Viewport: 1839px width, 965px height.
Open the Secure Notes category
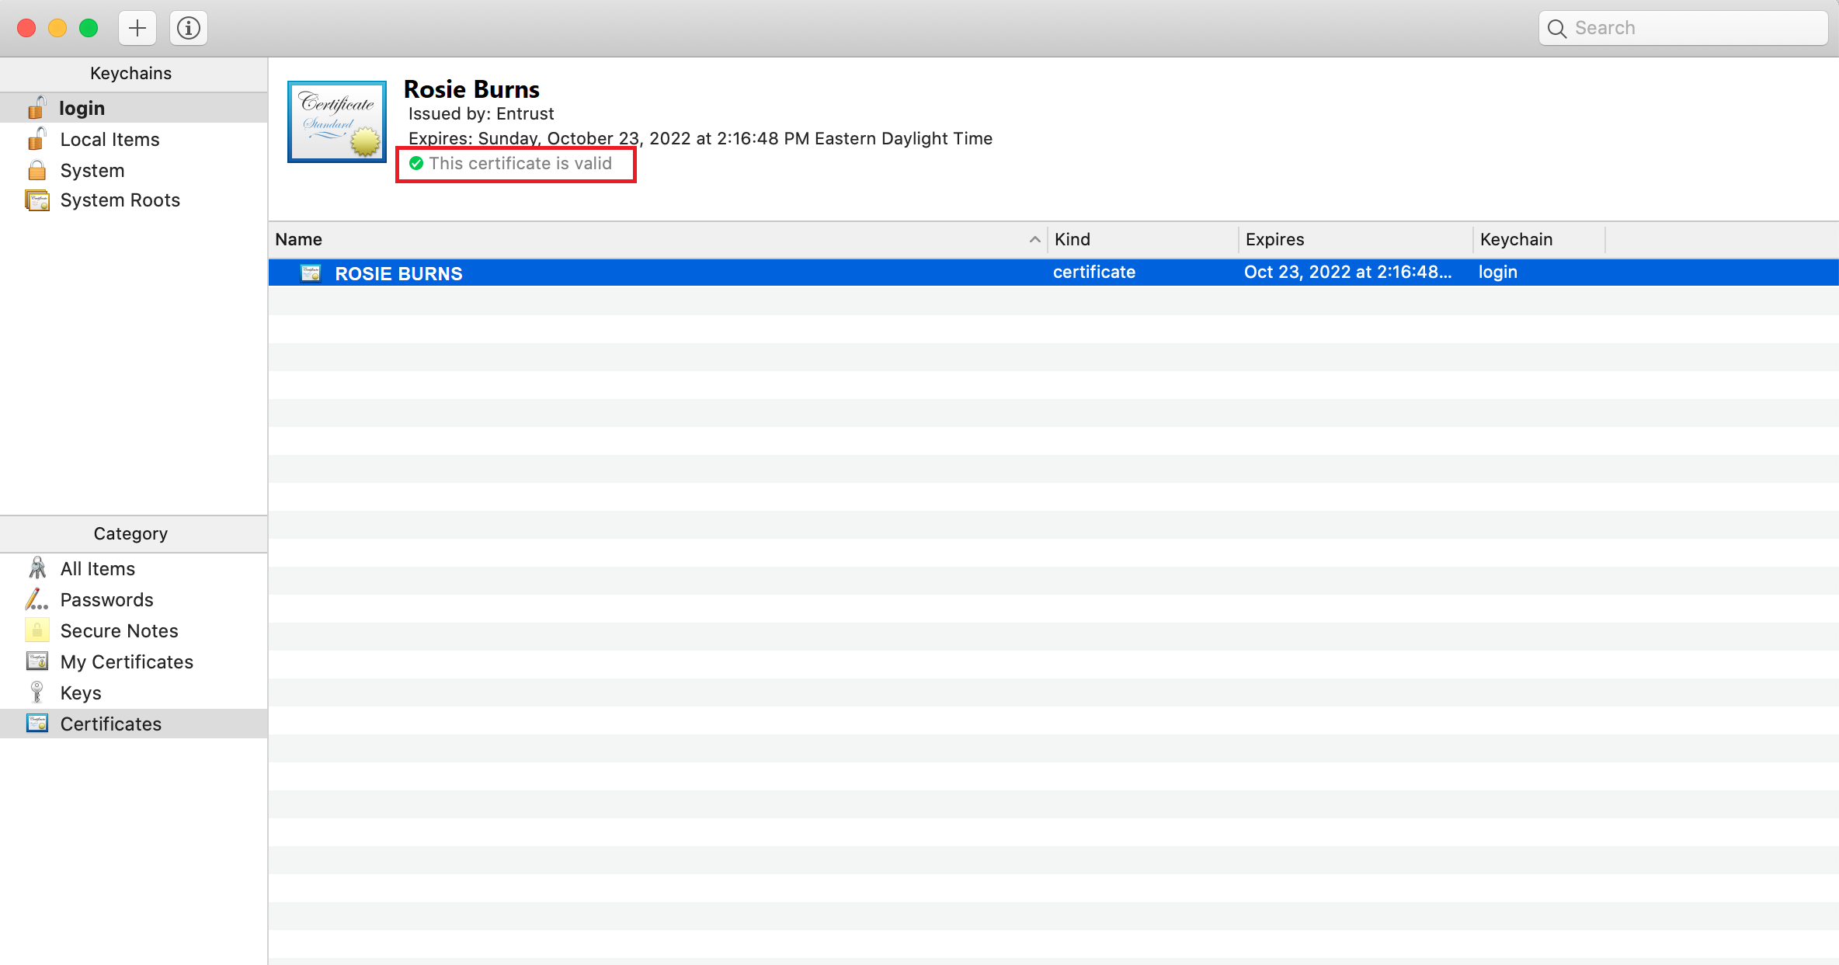coord(119,631)
